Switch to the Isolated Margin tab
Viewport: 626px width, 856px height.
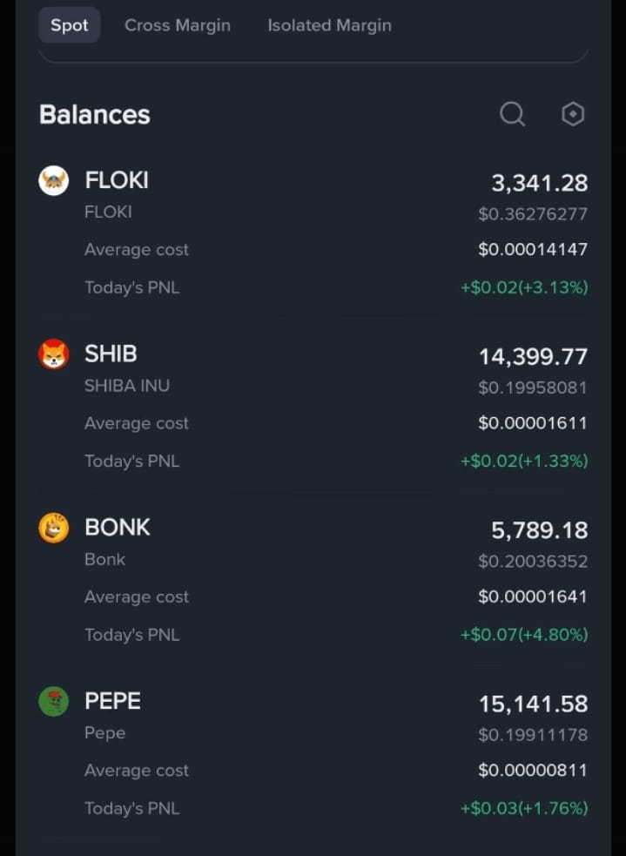[x=330, y=25]
